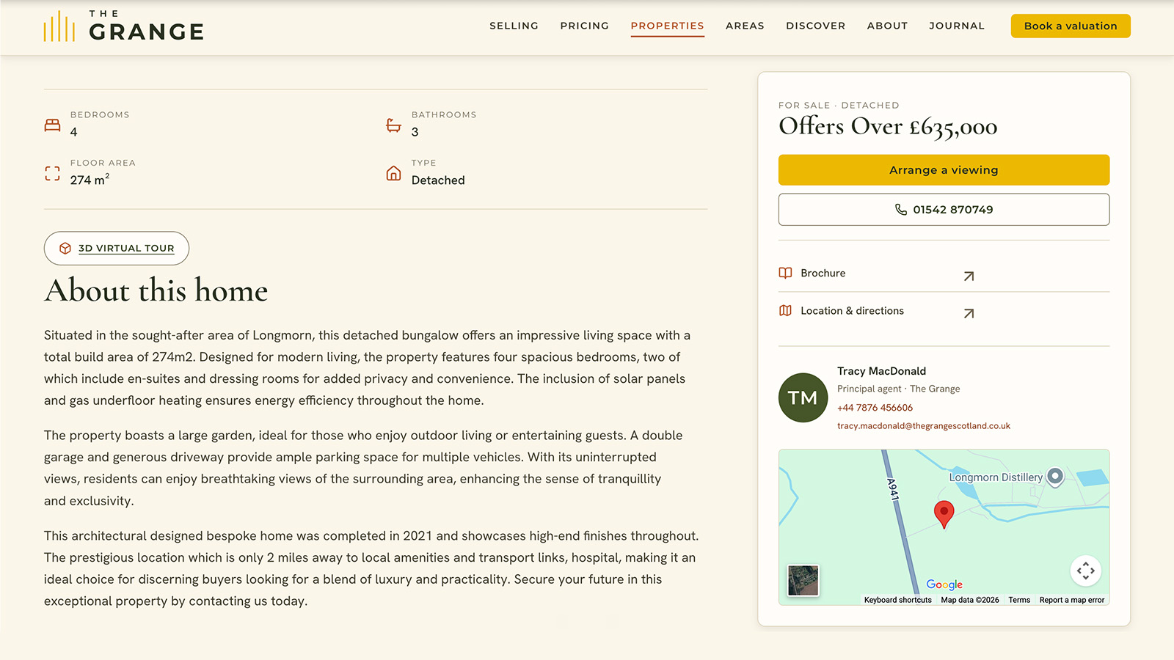Open the Pricing menu item
The image size is (1174, 660).
click(x=585, y=26)
